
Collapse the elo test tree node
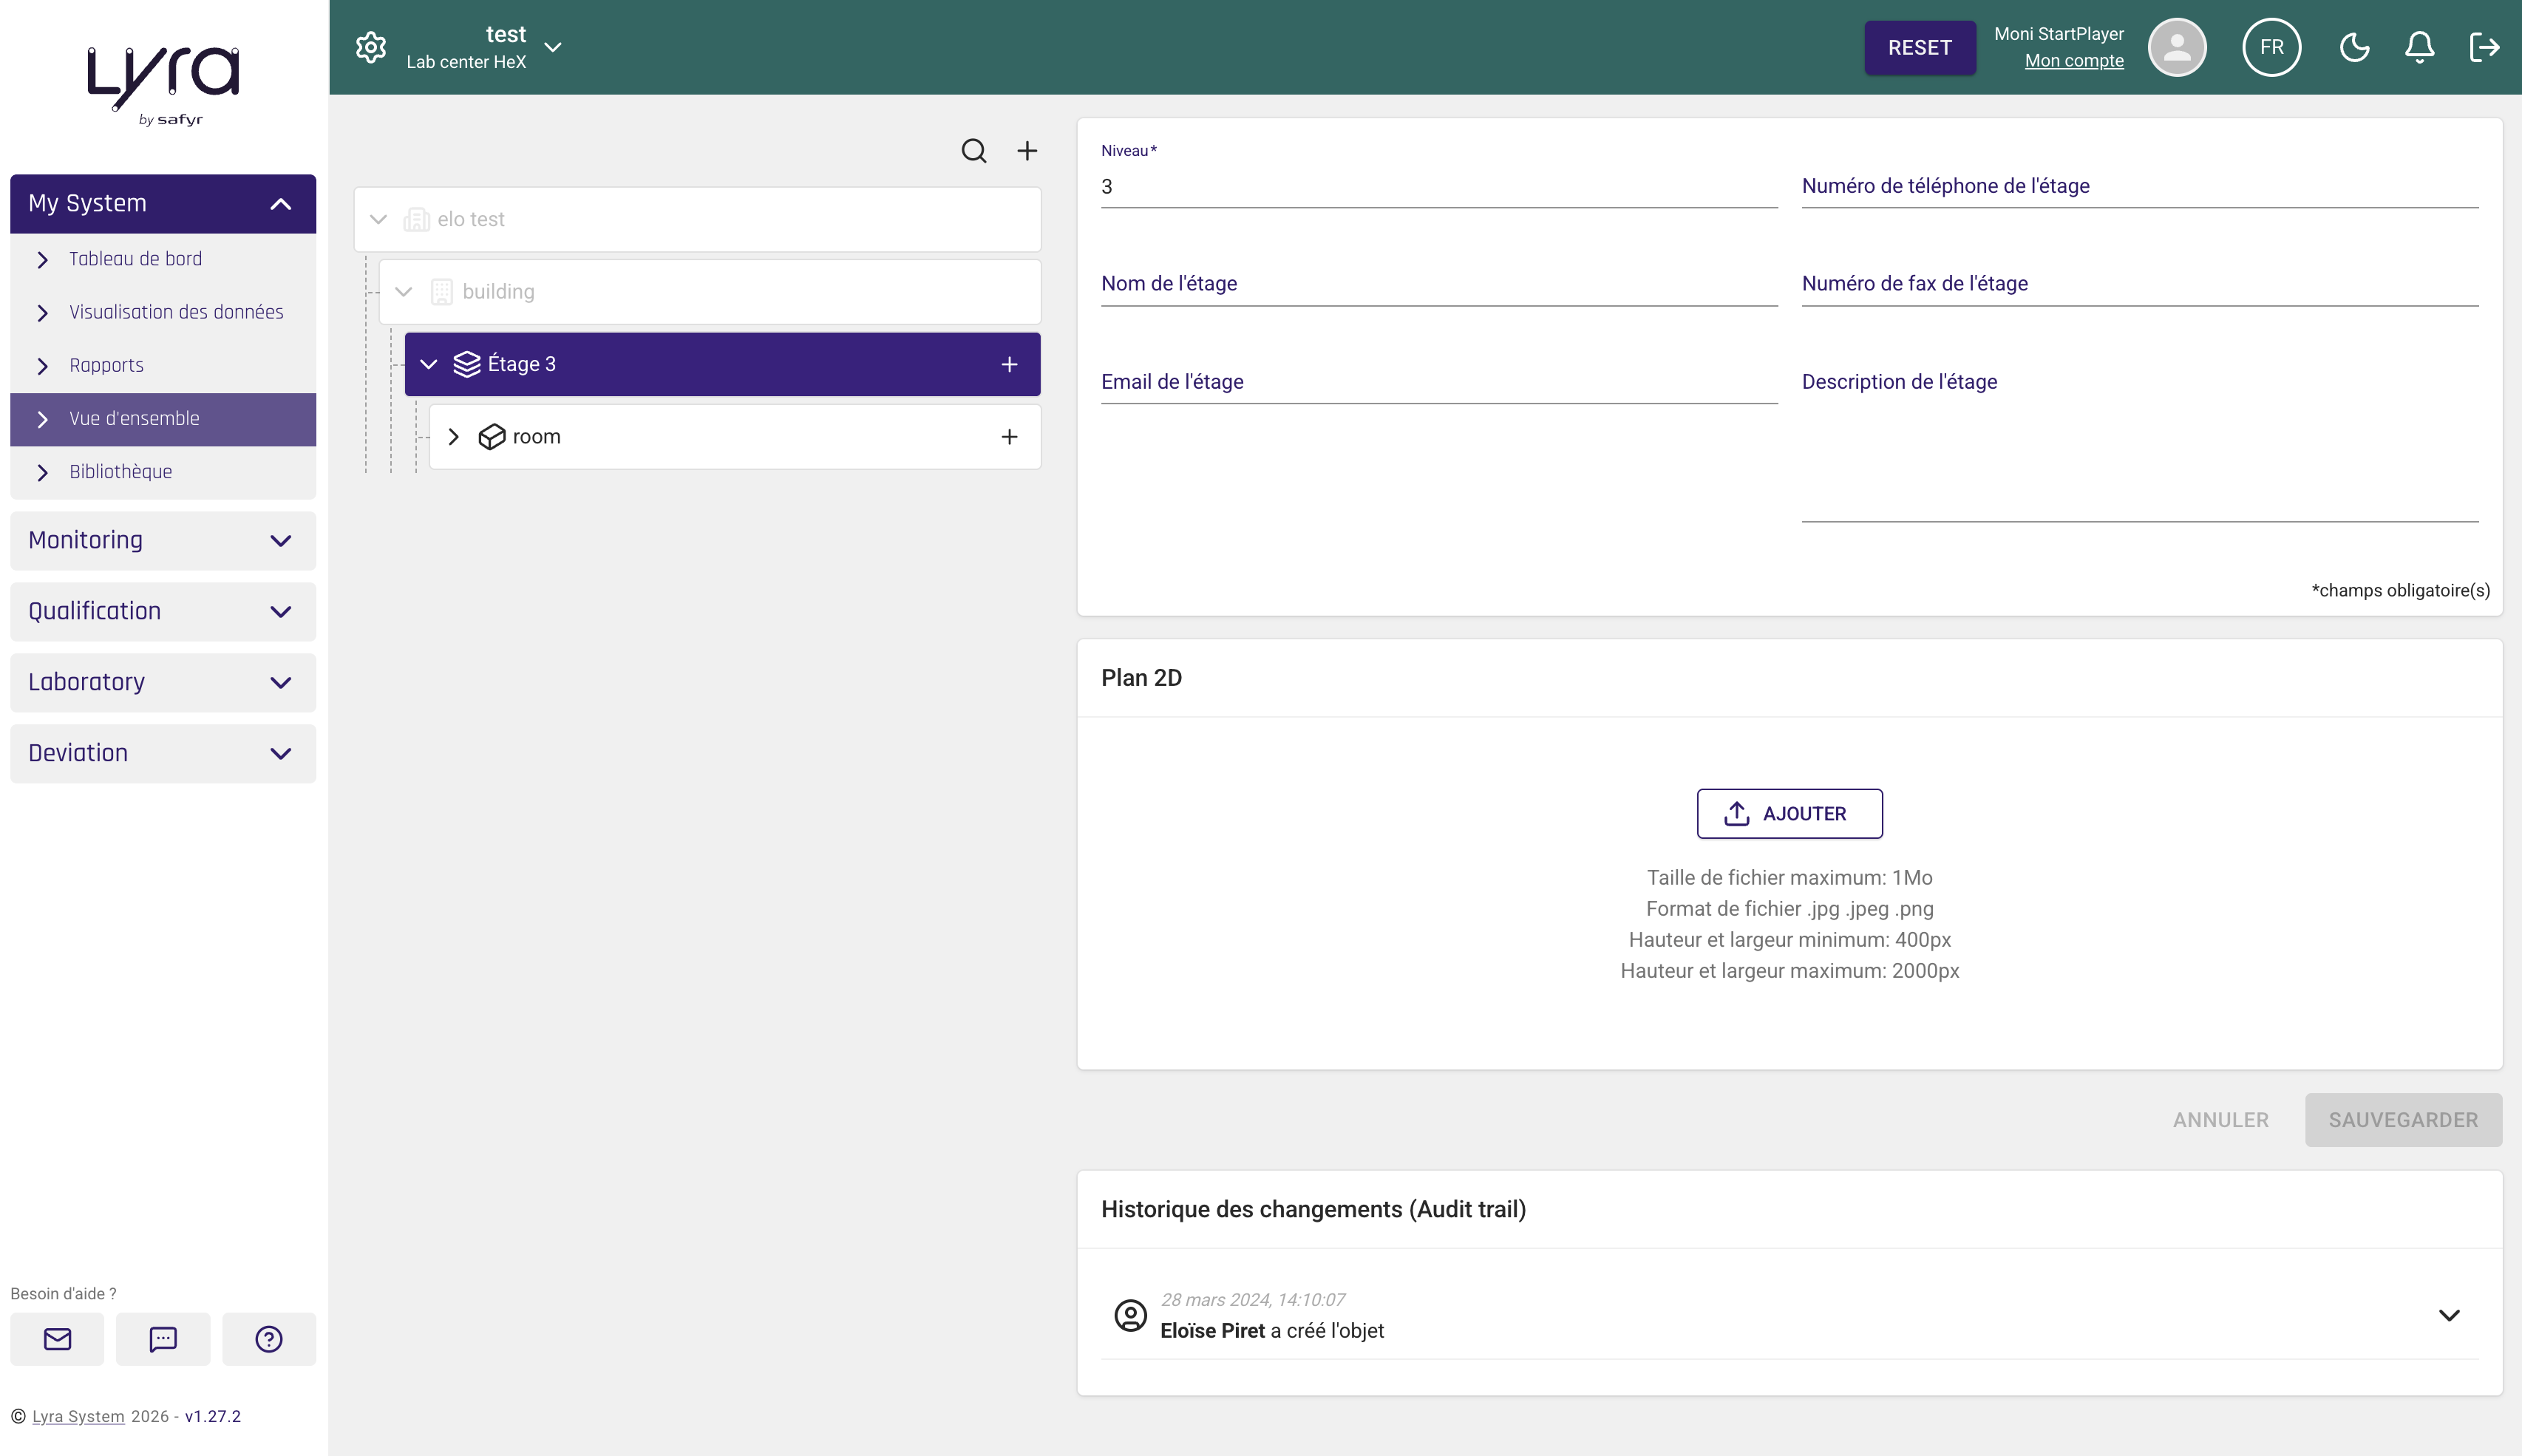(378, 219)
